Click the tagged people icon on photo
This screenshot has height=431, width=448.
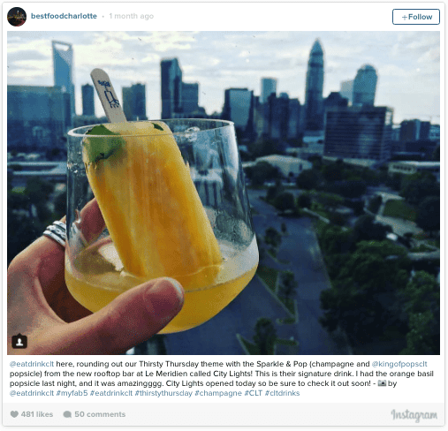pyautogui.click(x=19, y=342)
